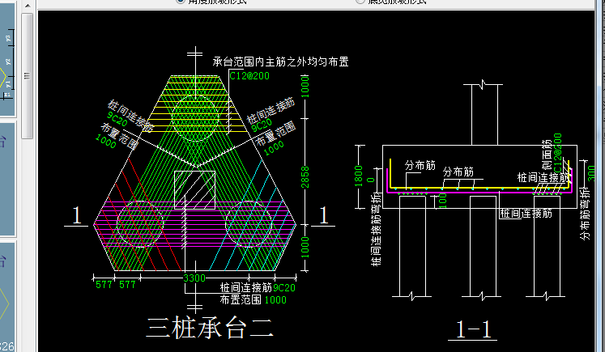Screen dimensions: 605x352
Task: Click the 300 value in section view
Action: click(x=591, y=173)
